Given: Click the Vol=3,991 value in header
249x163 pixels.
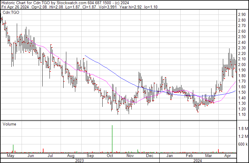Looking at the screenshot, I should point(107,7).
